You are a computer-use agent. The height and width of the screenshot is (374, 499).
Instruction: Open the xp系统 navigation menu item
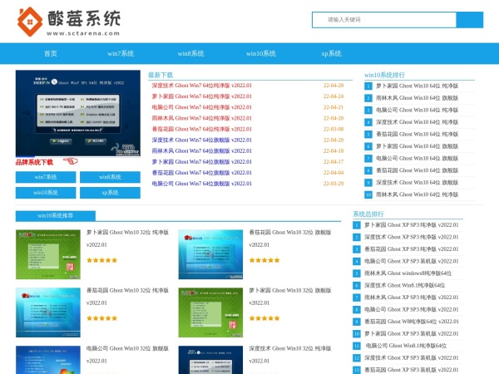point(331,53)
